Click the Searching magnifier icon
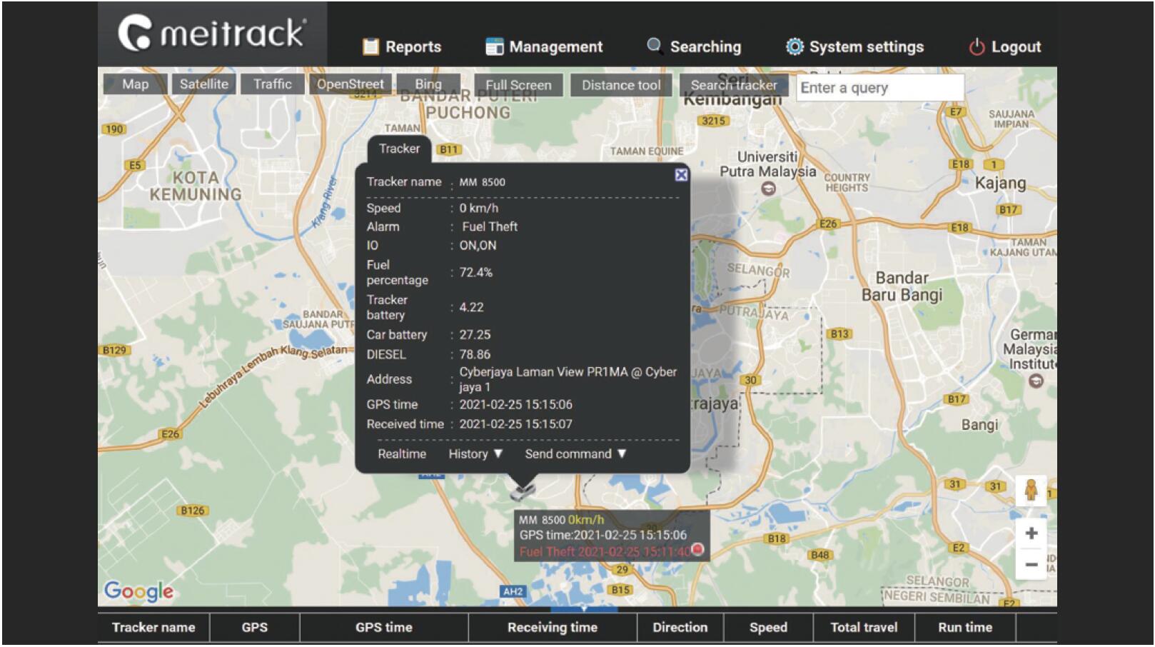 [x=654, y=46]
